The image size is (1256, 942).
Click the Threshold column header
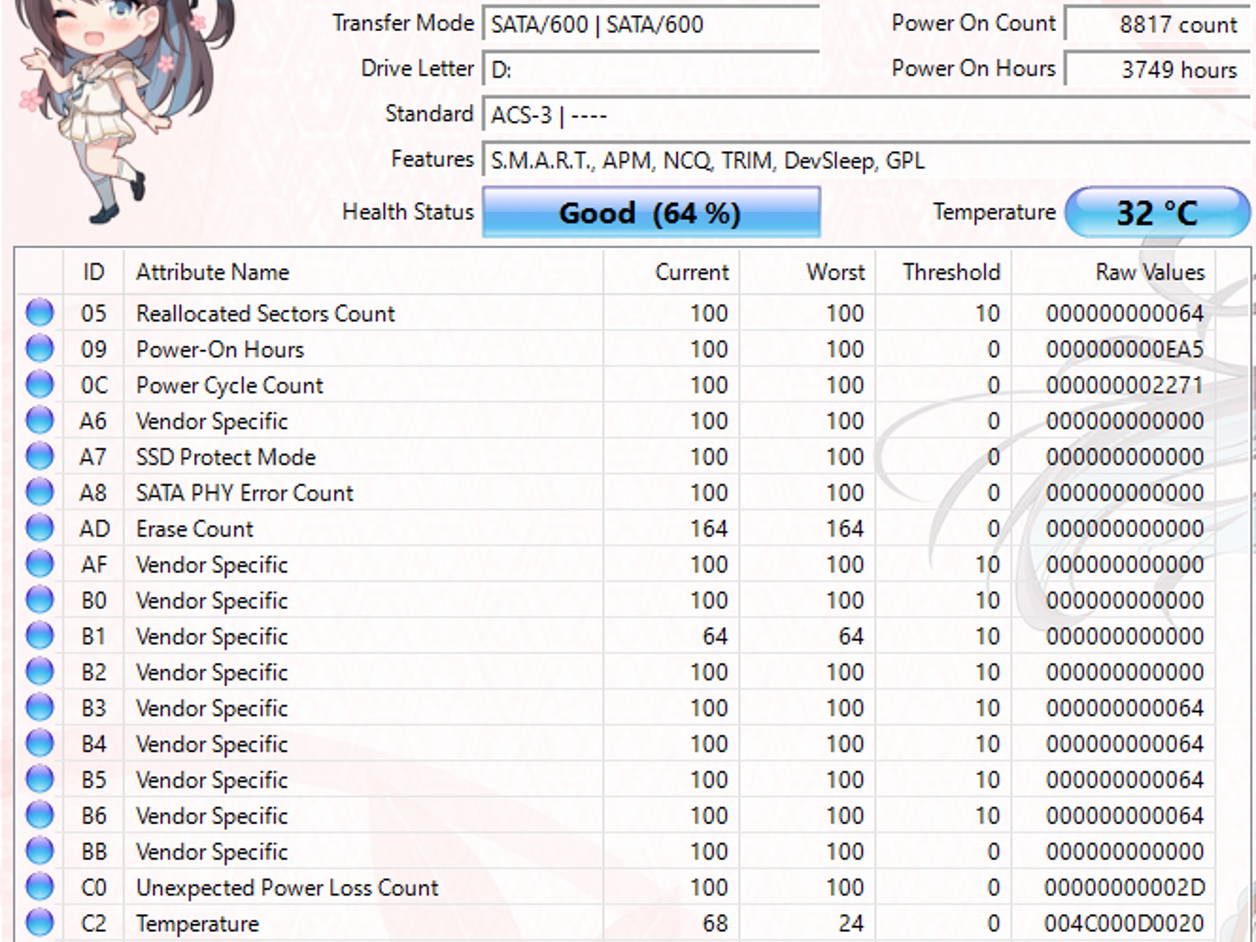pyautogui.click(x=944, y=272)
